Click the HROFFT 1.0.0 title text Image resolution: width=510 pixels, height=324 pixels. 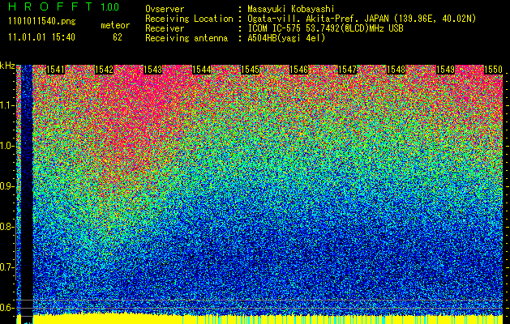point(64,6)
